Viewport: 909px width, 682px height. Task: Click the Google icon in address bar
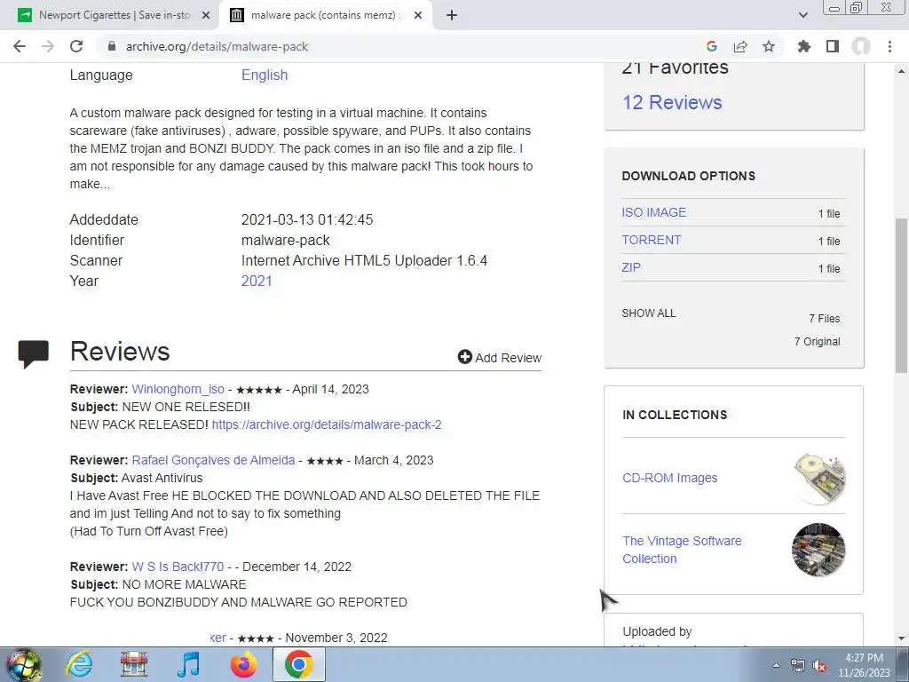(x=712, y=46)
